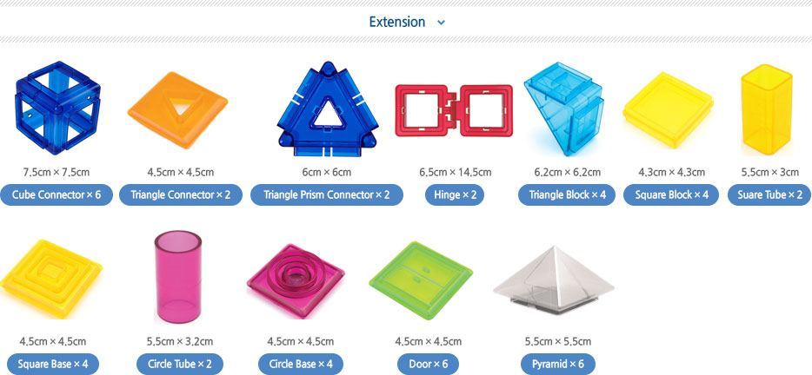Select the pink Circle Tube image
The height and width of the screenshot is (375, 812).
(x=178, y=277)
